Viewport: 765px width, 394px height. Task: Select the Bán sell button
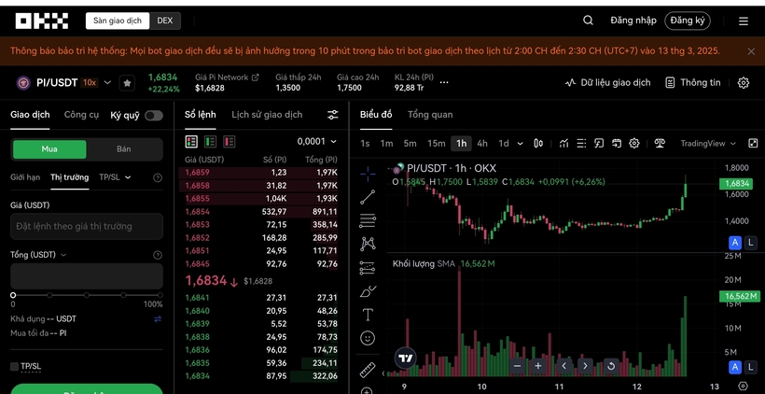coord(124,149)
